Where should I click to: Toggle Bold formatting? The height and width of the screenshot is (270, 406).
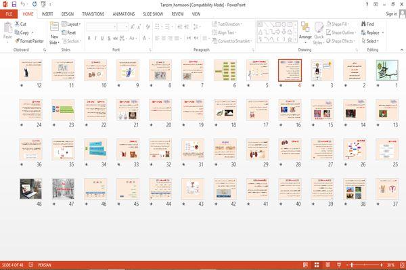pyautogui.click(x=89, y=39)
